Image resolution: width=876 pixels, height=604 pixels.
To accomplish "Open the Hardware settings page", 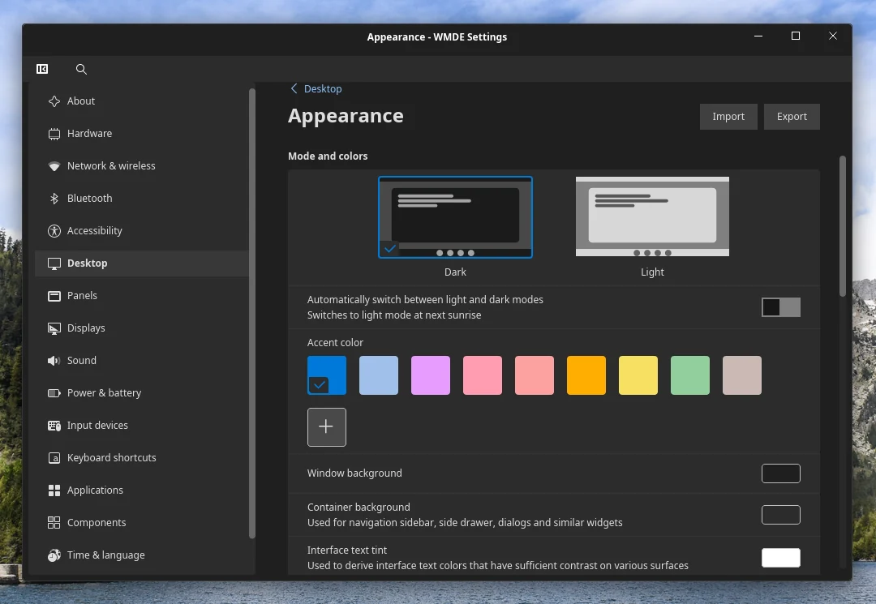I will 142,134.
